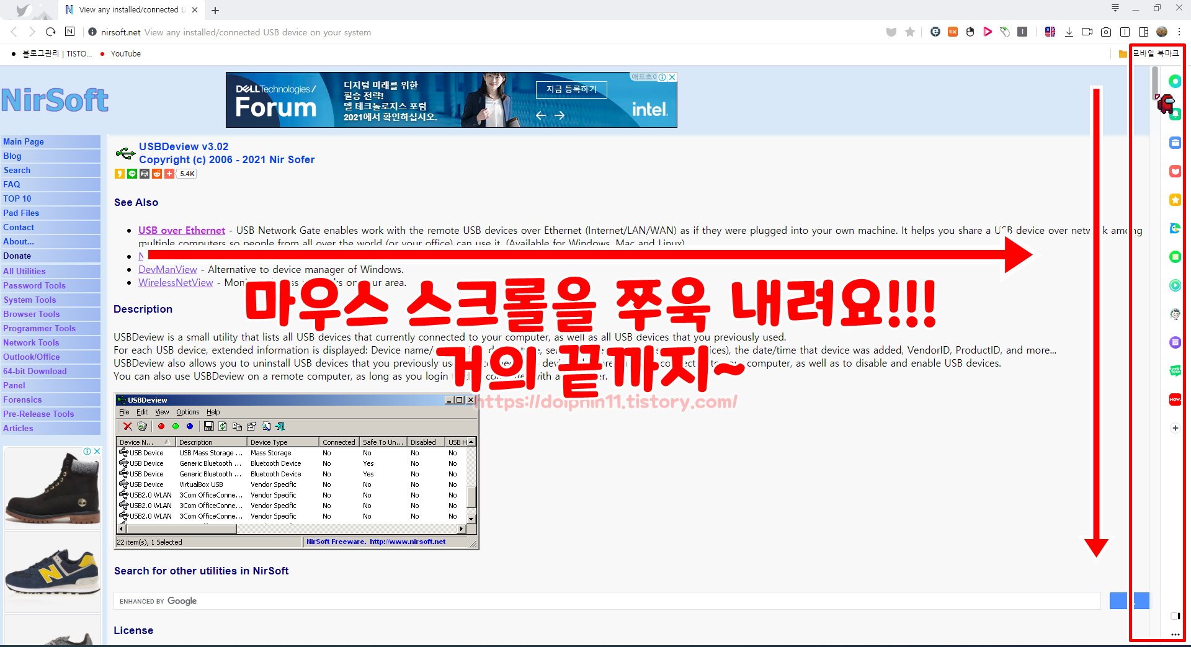
Task: Click inside the Google custom search field
Action: [x=607, y=600]
